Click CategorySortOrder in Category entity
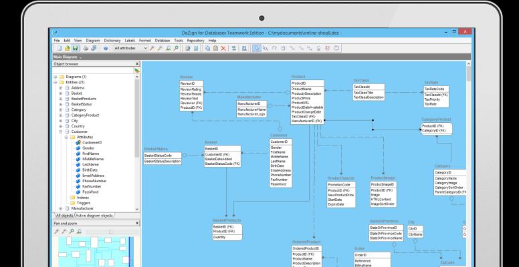519x267 pixels. click(448, 188)
